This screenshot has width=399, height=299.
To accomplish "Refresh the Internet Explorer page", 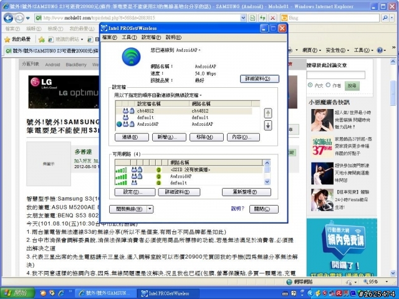I will point(262,18).
